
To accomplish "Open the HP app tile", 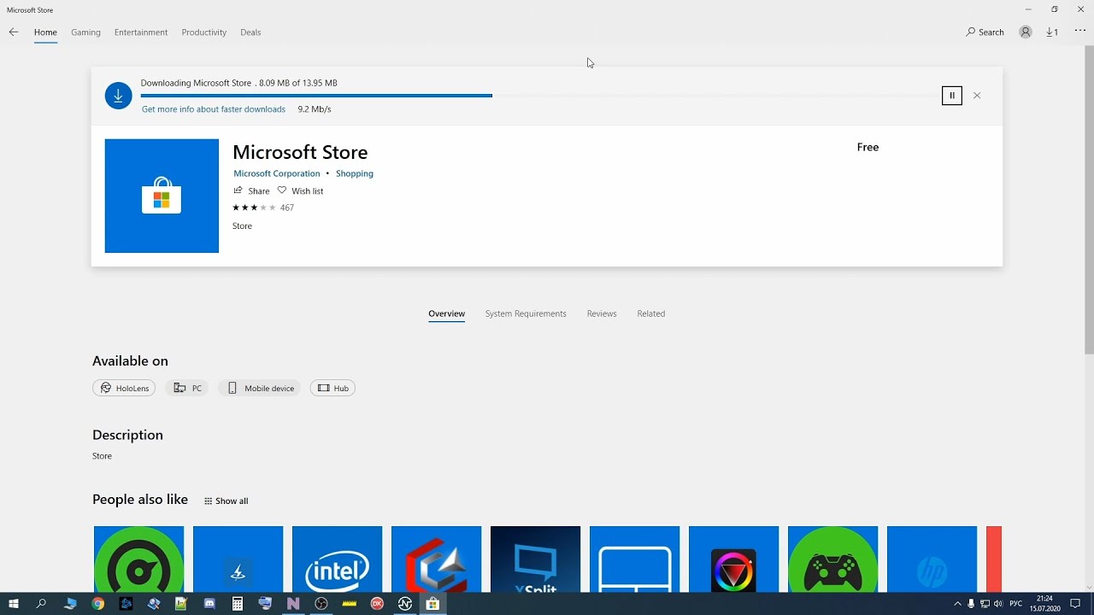I will pos(932,559).
